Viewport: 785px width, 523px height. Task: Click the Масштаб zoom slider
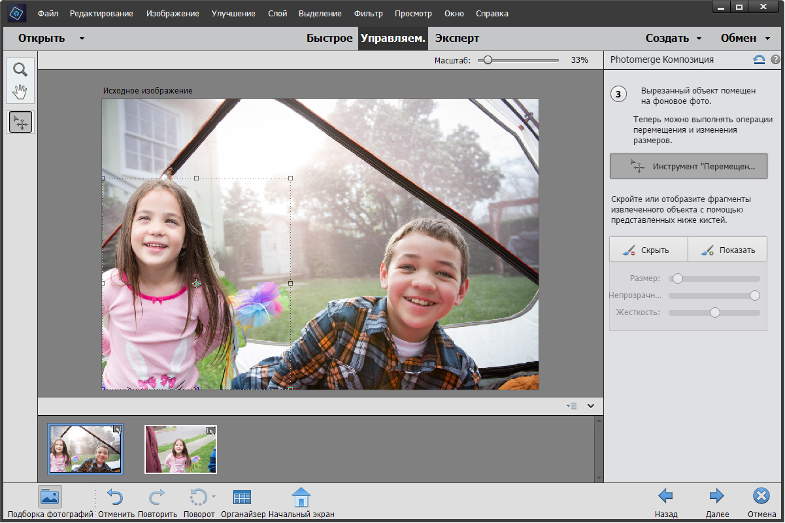(x=487, y=60)
